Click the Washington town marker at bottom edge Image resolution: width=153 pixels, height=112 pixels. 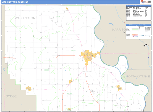tap(69, 110)
